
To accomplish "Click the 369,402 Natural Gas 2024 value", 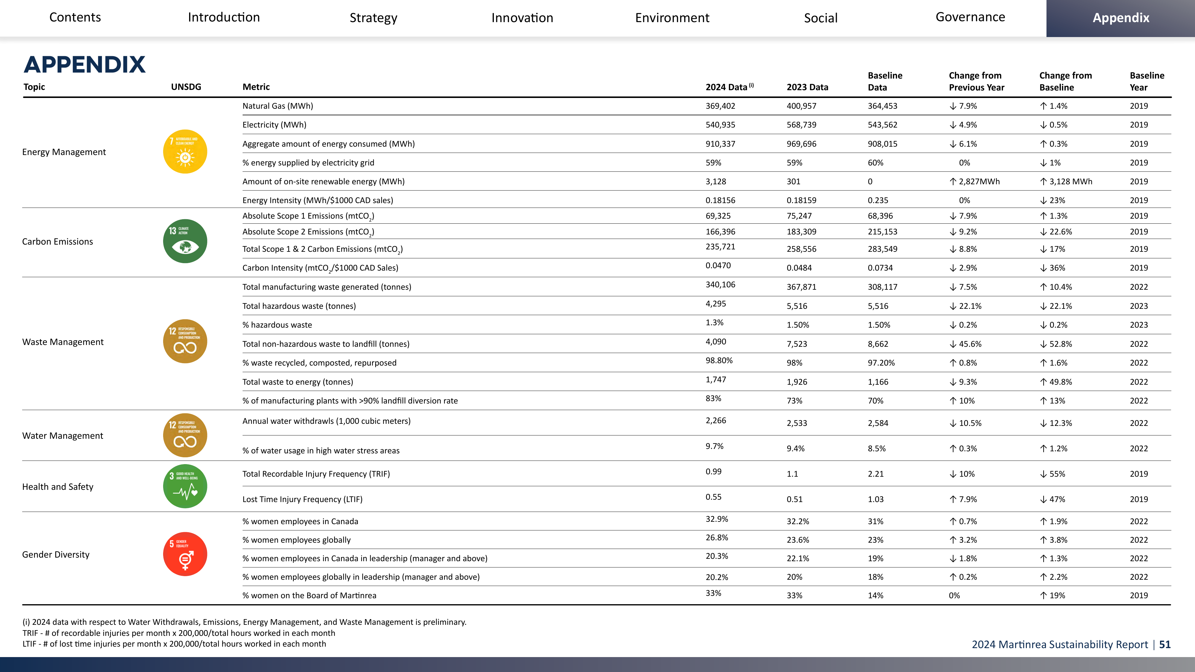I will point(720,106).
